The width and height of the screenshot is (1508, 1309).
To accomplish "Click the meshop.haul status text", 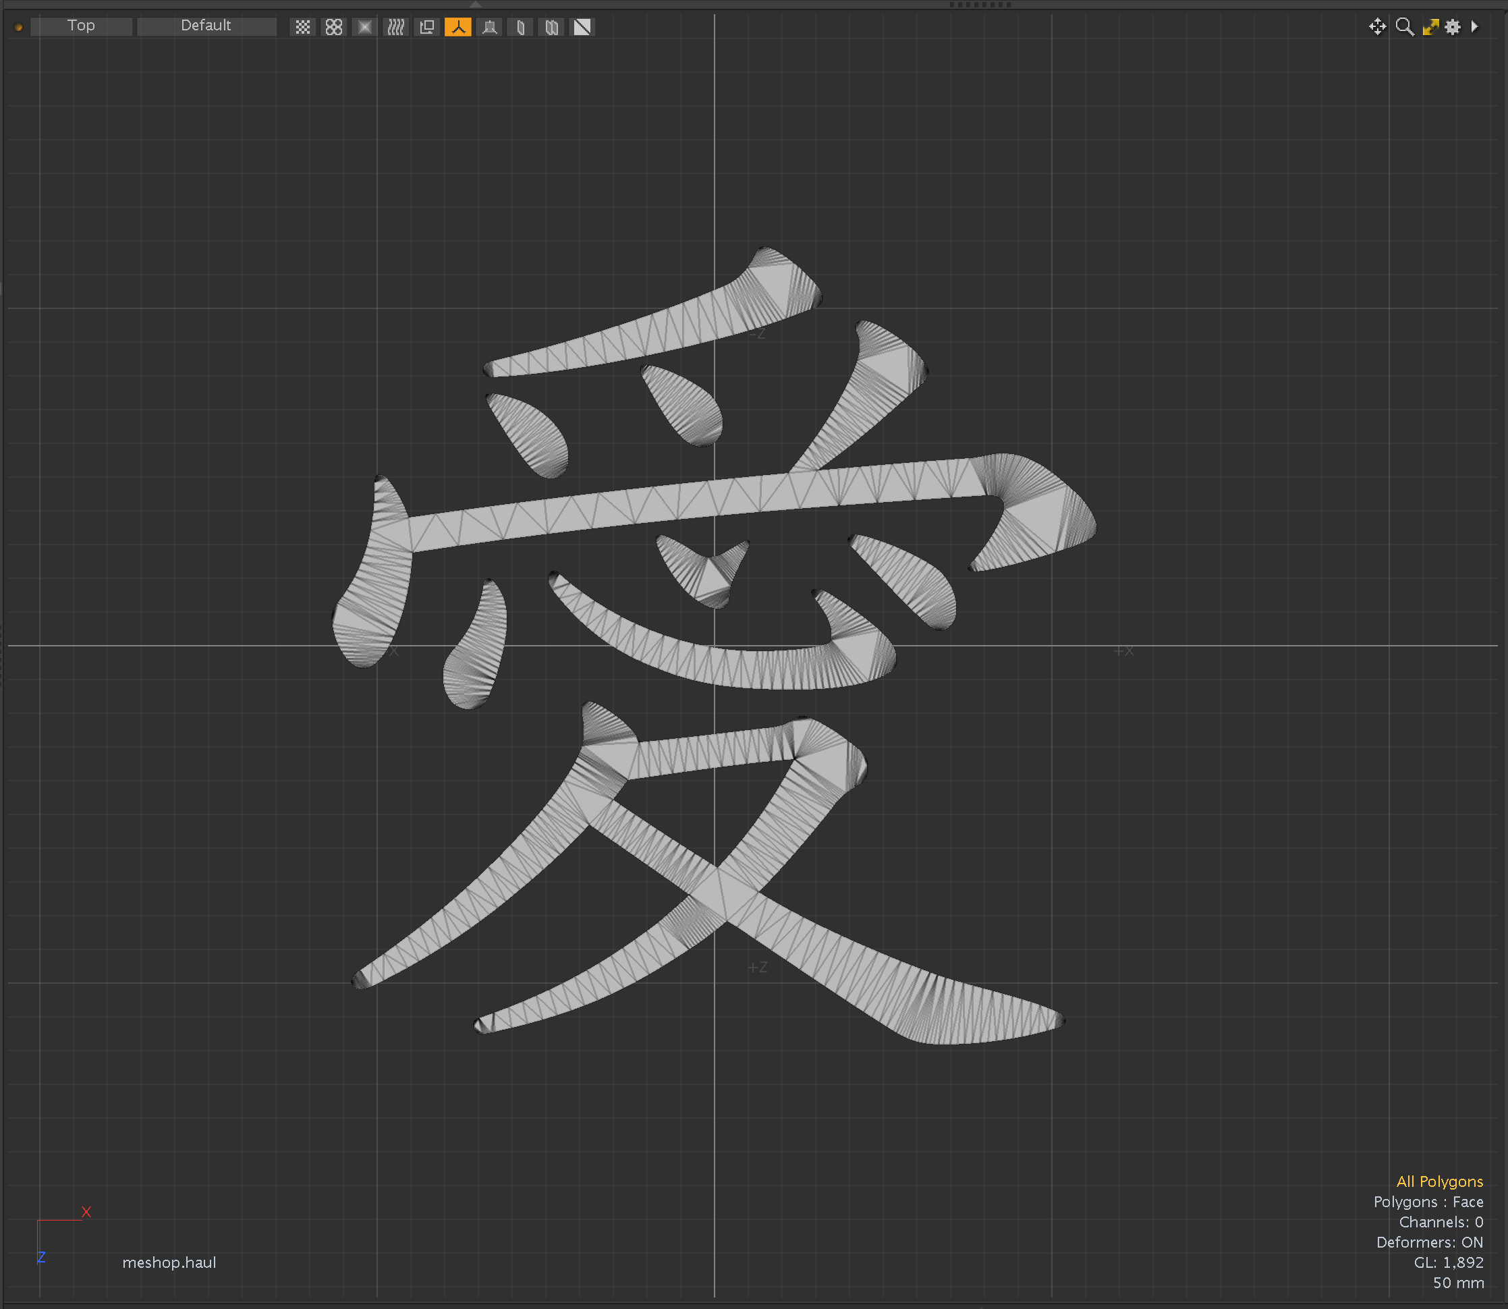I will point(169,1262).
